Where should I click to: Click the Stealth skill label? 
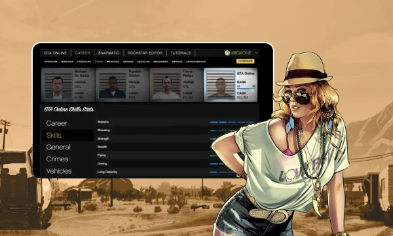tap(102, 147)
